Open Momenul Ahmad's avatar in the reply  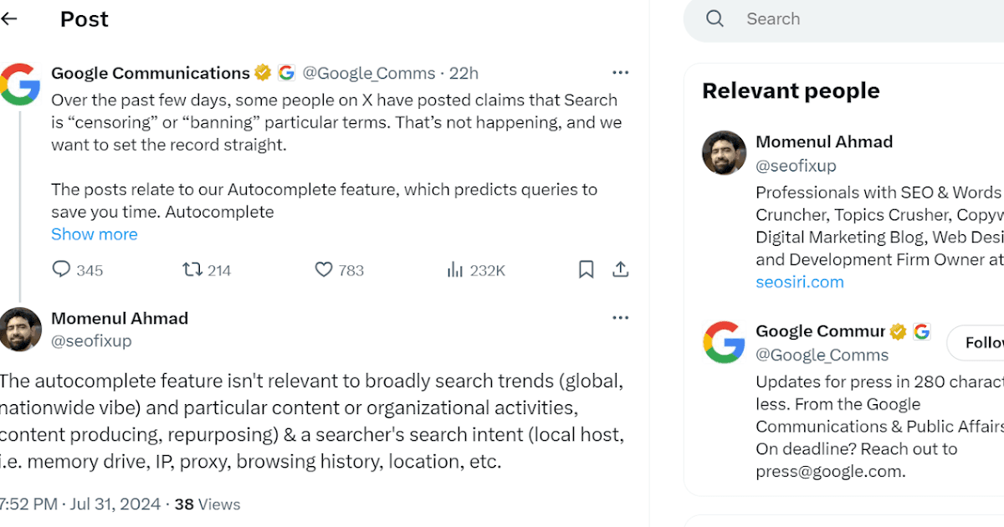[x=20, y=330]
